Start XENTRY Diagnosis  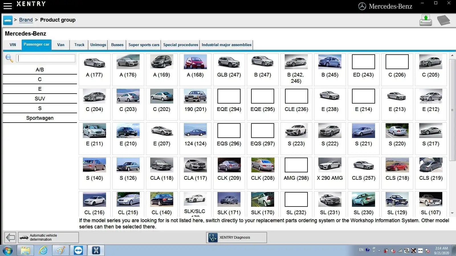pos(236,238)
